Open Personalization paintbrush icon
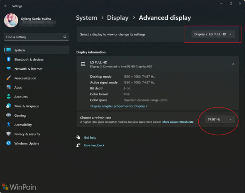Image resolution: width=245 pixels, height=193 pixels. point(9,78)
